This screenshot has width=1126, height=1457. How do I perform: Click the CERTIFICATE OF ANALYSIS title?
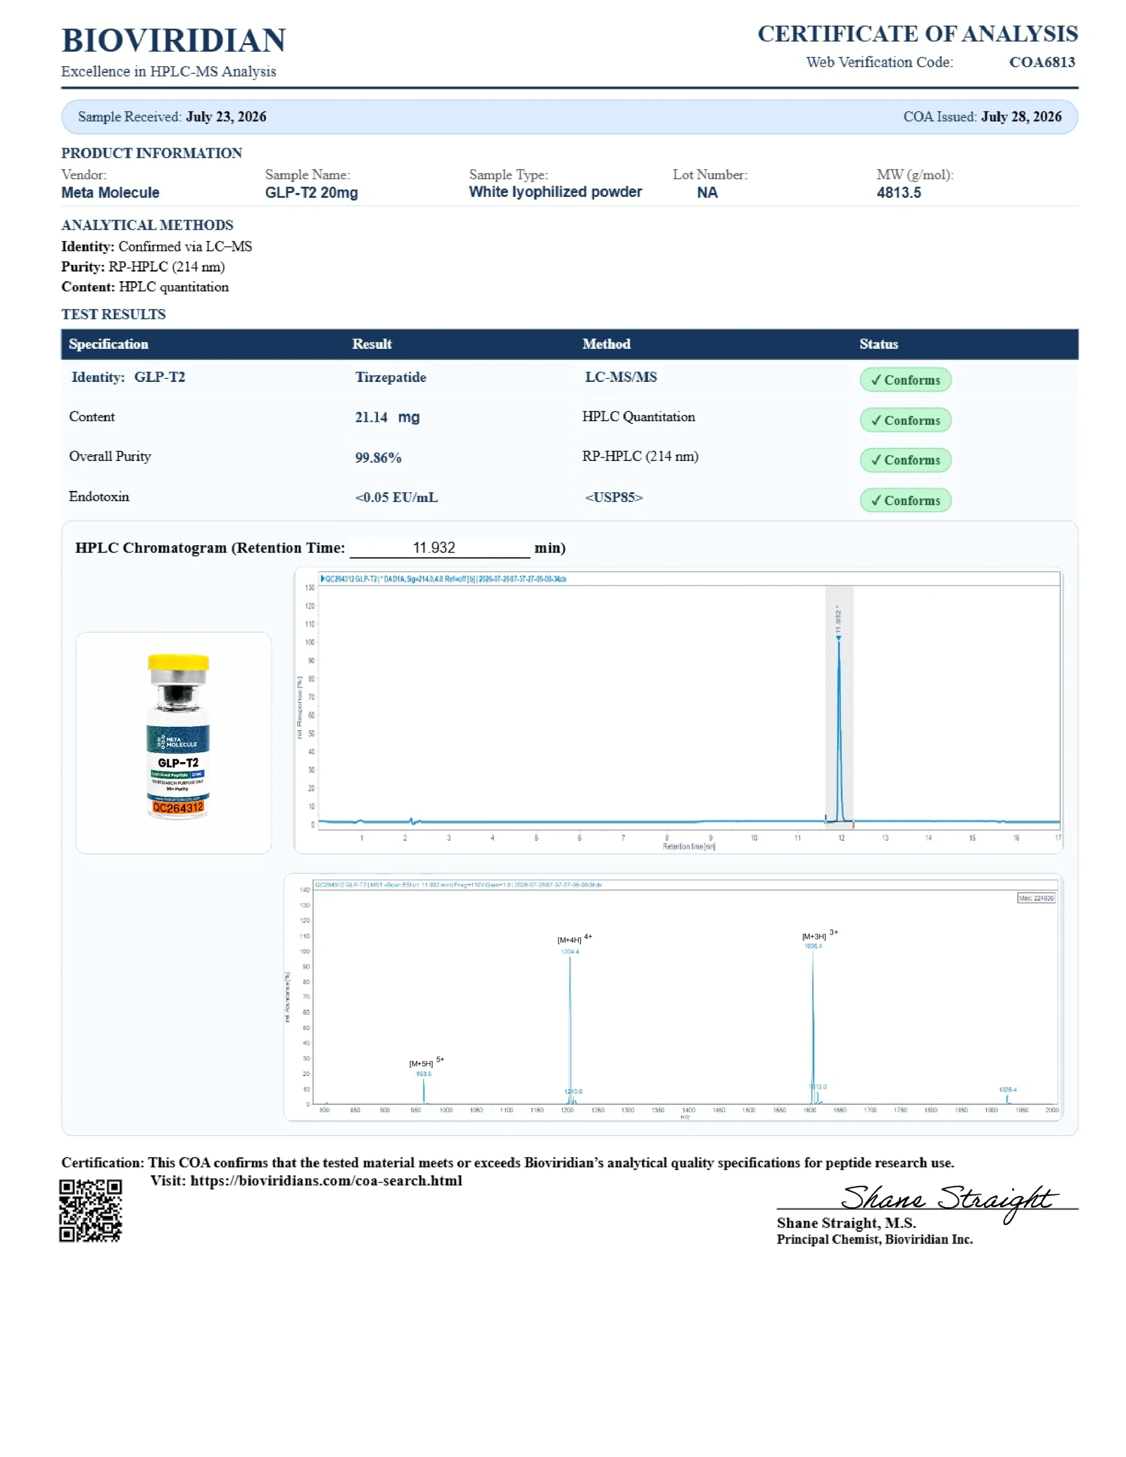point(917,34)
